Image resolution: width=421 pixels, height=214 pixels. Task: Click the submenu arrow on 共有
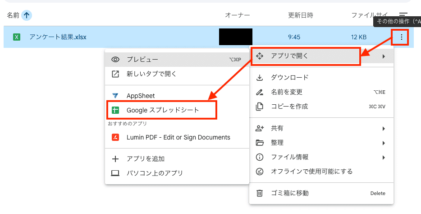click(x=384, y=129)
